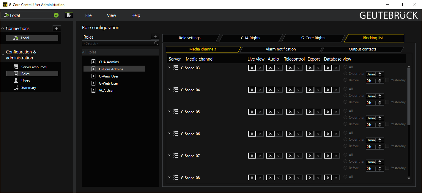Screen dimensions: 422x193
Task: Open the View menu
Action: tap(111, 15)
